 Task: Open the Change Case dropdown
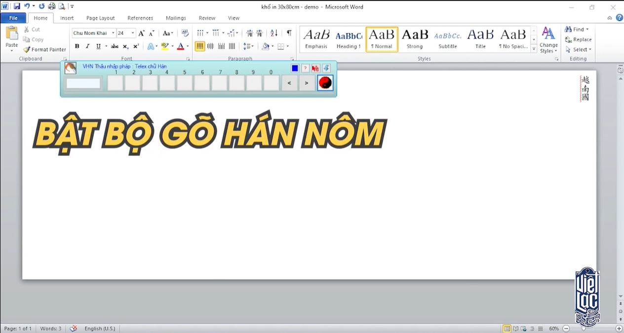tap(168, 33)
